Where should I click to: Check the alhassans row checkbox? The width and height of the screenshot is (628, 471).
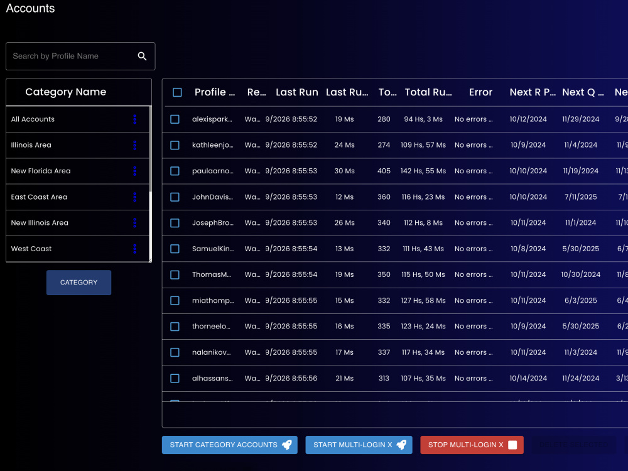click(175, 378)
